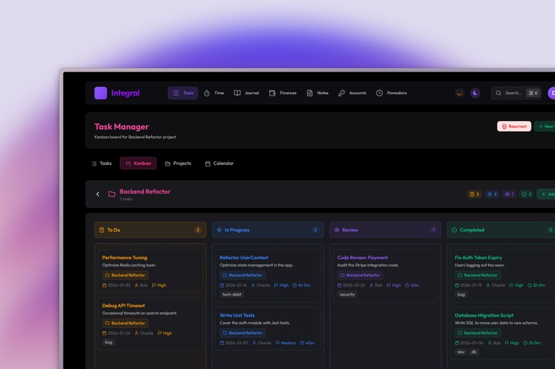Go back using the chevron beside Backend Refactor
The width and height of the screenshot is (555, 369).
(98, 194)
